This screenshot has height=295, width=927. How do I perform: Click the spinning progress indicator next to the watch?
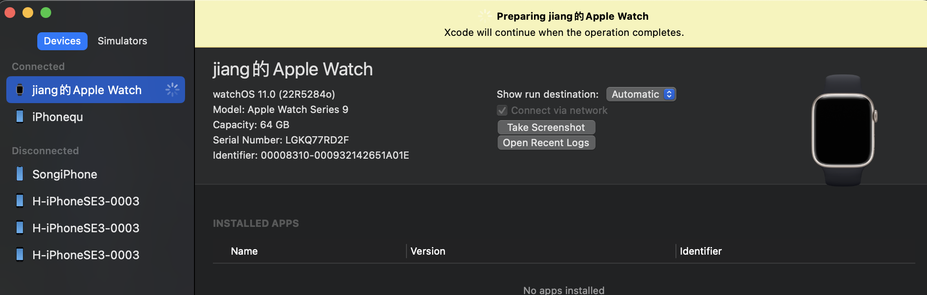(172, 90)
